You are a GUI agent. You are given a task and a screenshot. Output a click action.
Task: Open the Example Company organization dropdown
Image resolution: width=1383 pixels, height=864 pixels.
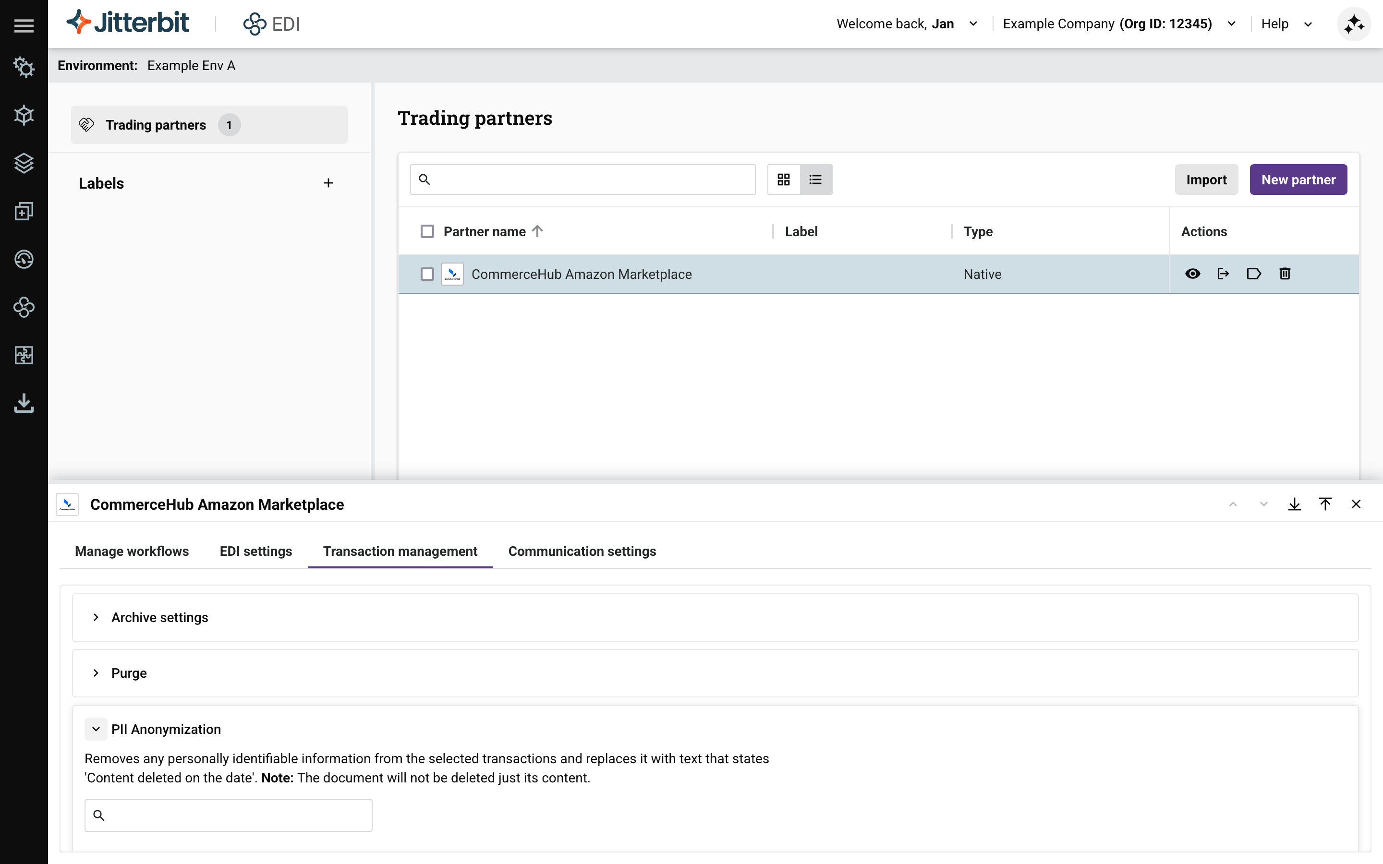tap(1232, 24)
